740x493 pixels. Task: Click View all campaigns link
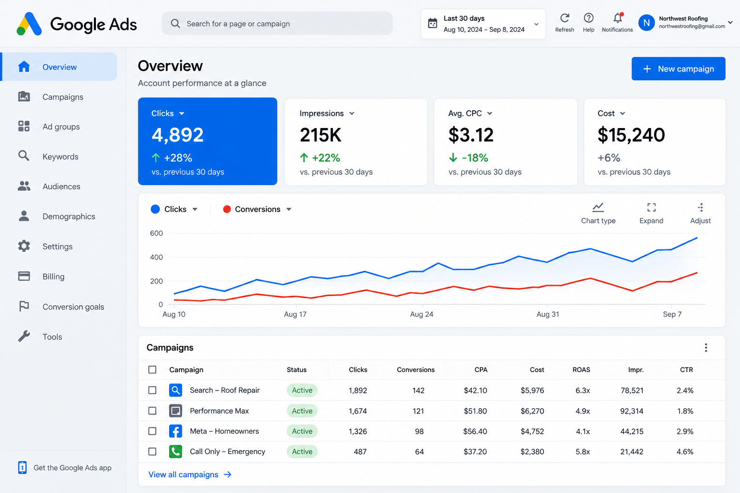coord(190,475)
